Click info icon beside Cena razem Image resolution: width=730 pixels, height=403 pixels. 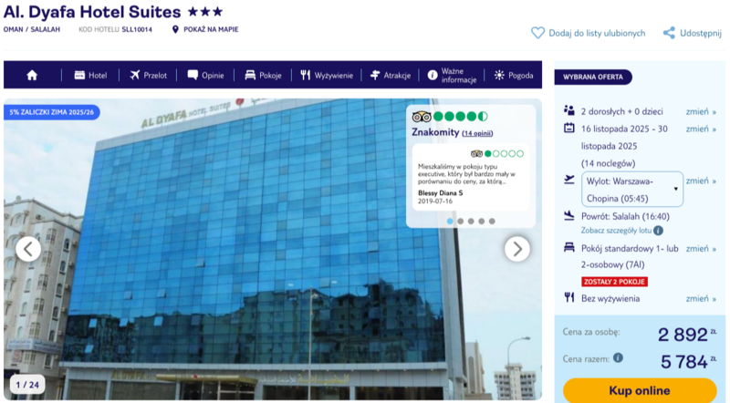click(x=618, y=357)
